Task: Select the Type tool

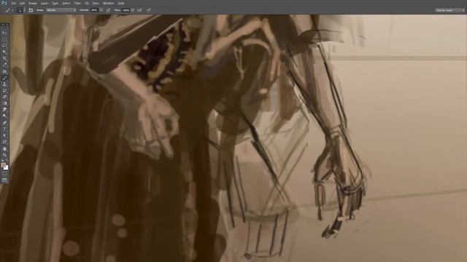Action: 4,130
